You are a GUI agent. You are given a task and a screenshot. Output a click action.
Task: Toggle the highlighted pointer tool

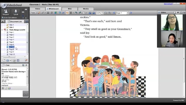67,13
